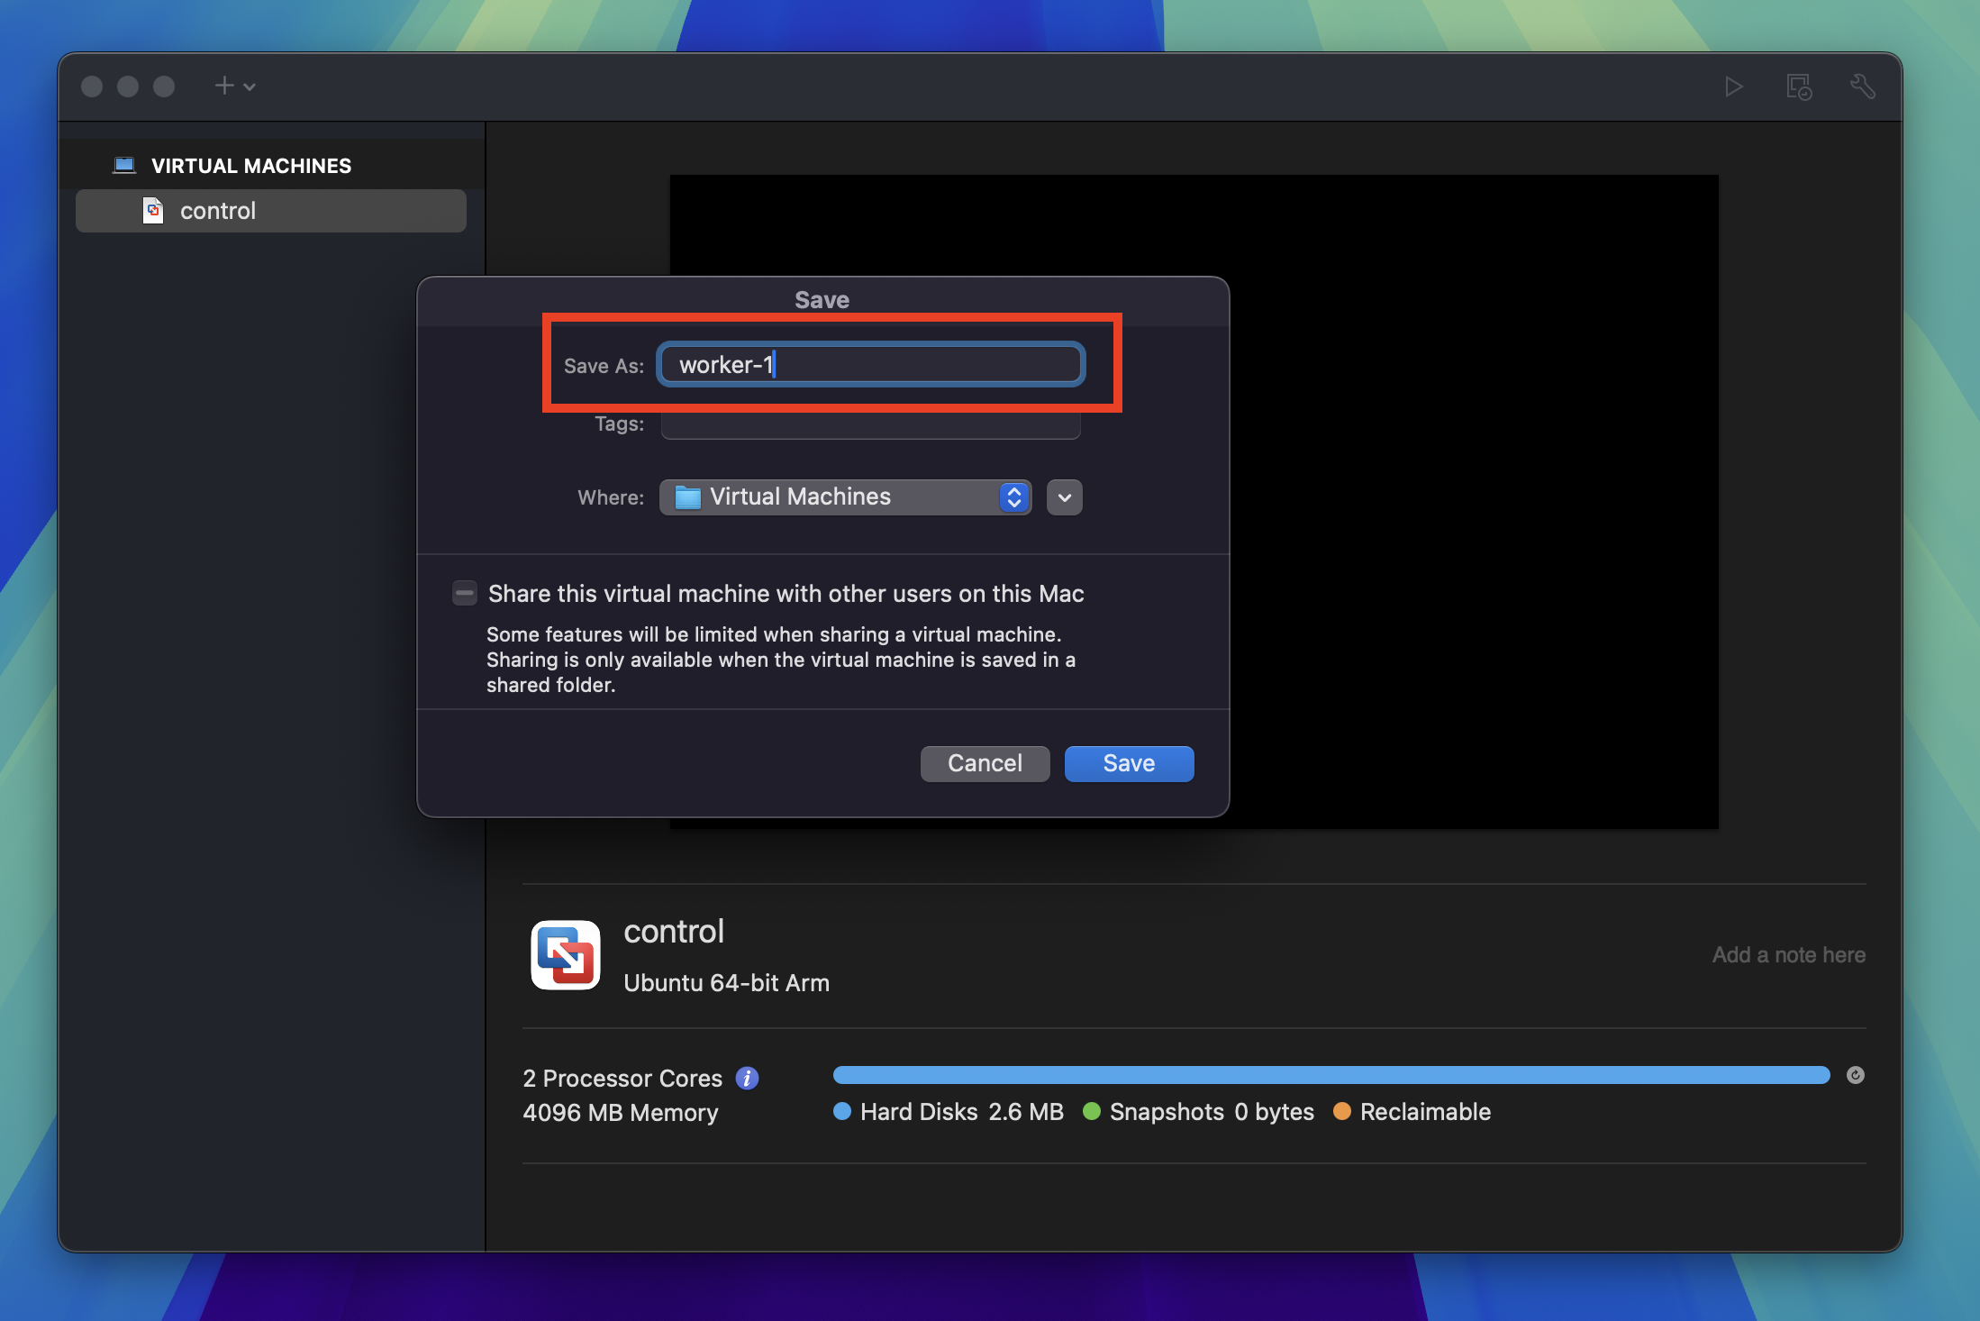The height and width of the screenshot is (1321, 1980).
Task: Click the Add a note here text
Action: tap(1787, 954)
